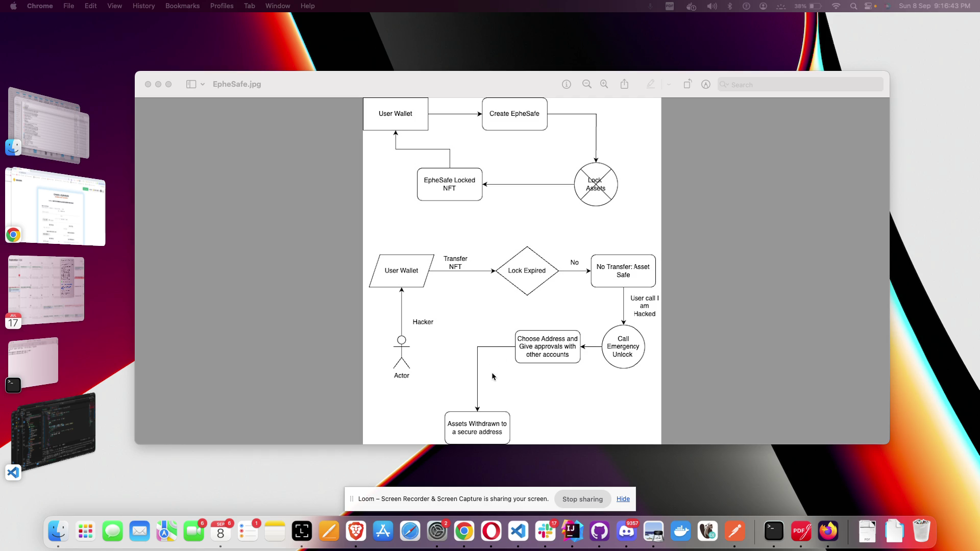The image size is (980, 551).
Task: Open the volume control in menu bar
Action: click(712, 6)
